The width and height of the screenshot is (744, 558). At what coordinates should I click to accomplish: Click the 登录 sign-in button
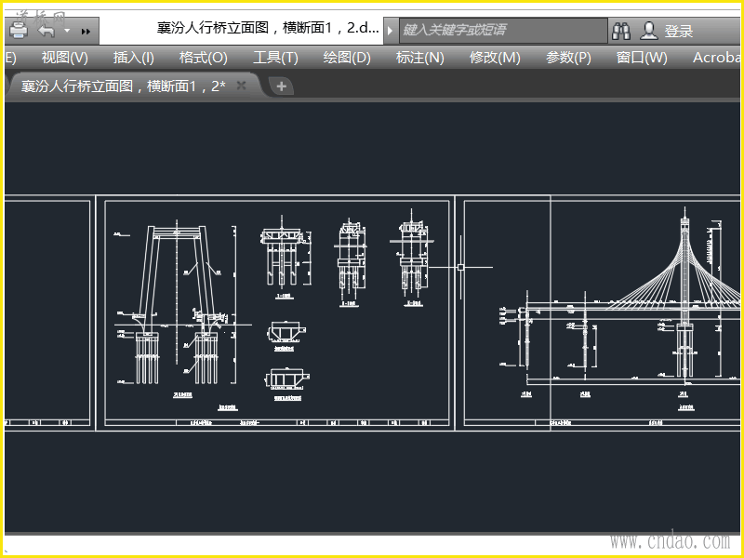click(679, 32)
